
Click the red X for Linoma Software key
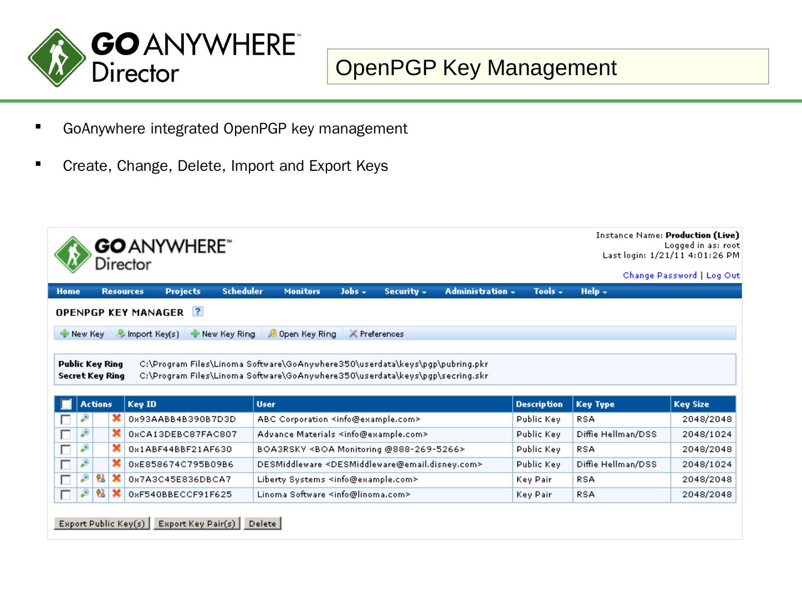pyautogui.click(x=116, y=494)
